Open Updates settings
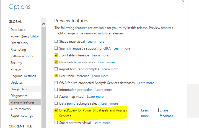The width and height of the screenshot is (199, 128). point(17,83)
